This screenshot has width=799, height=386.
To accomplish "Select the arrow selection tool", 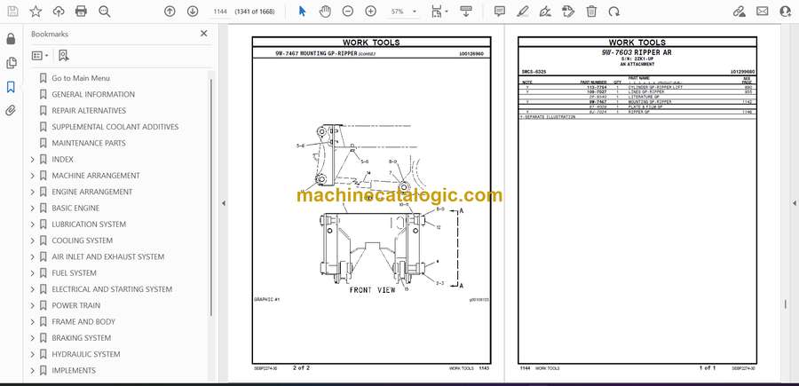I will point(302,12).
